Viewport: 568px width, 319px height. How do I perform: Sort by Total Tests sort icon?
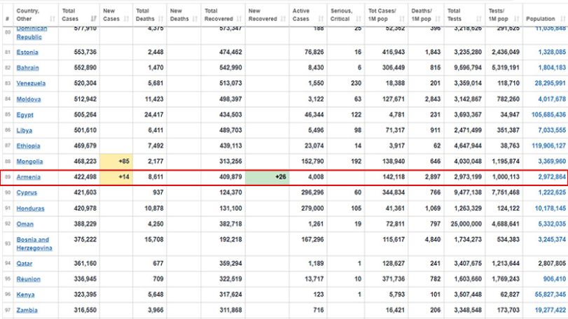pos(479,19)
